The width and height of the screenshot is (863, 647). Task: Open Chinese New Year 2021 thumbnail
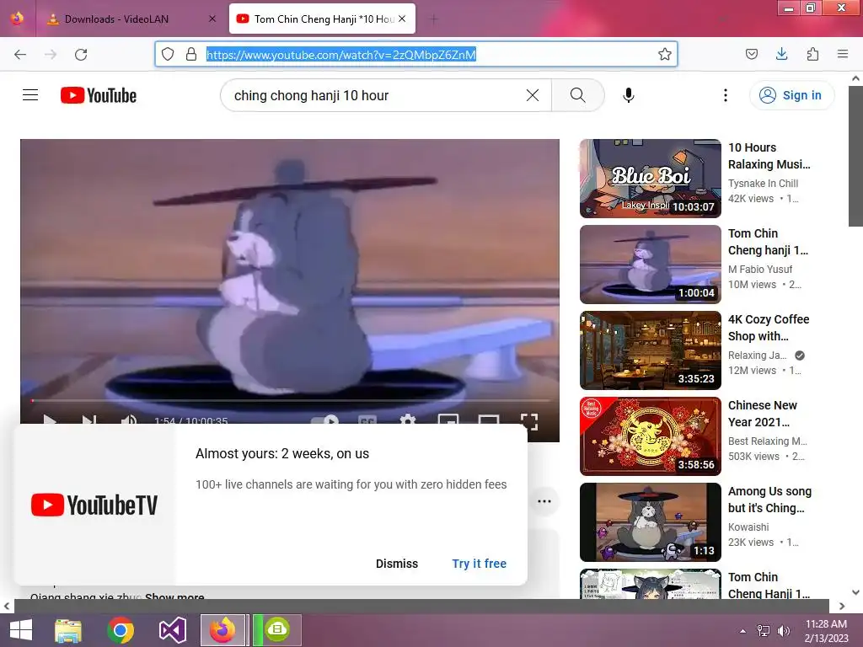pos(650,436)
